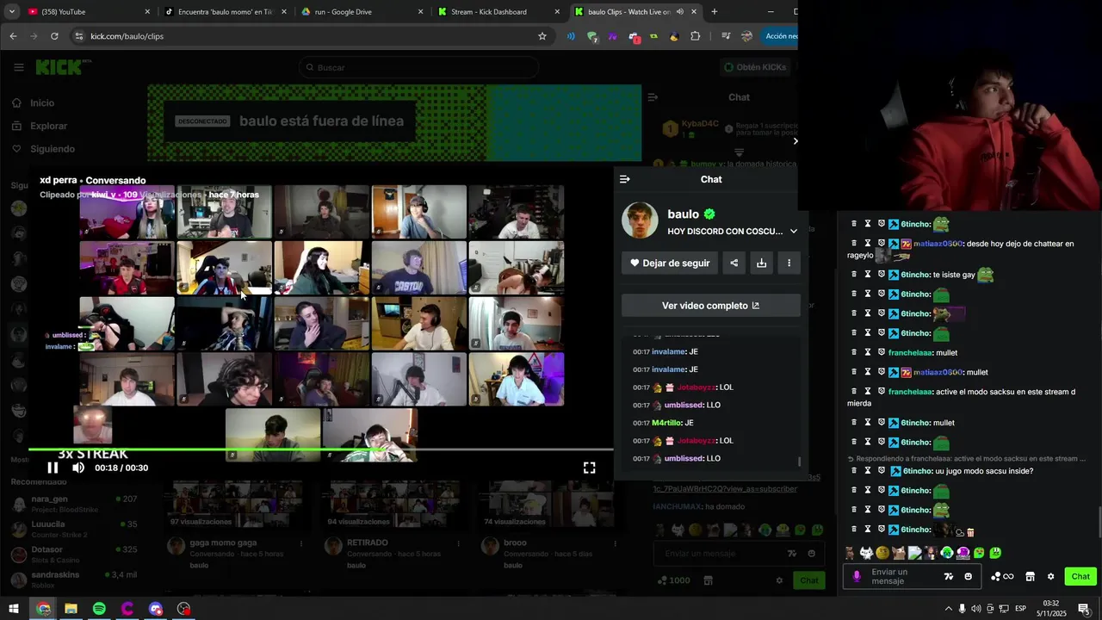Open the Kick hamburger menu
This screenshot has width=1102, height=620.
coord(18,67)
